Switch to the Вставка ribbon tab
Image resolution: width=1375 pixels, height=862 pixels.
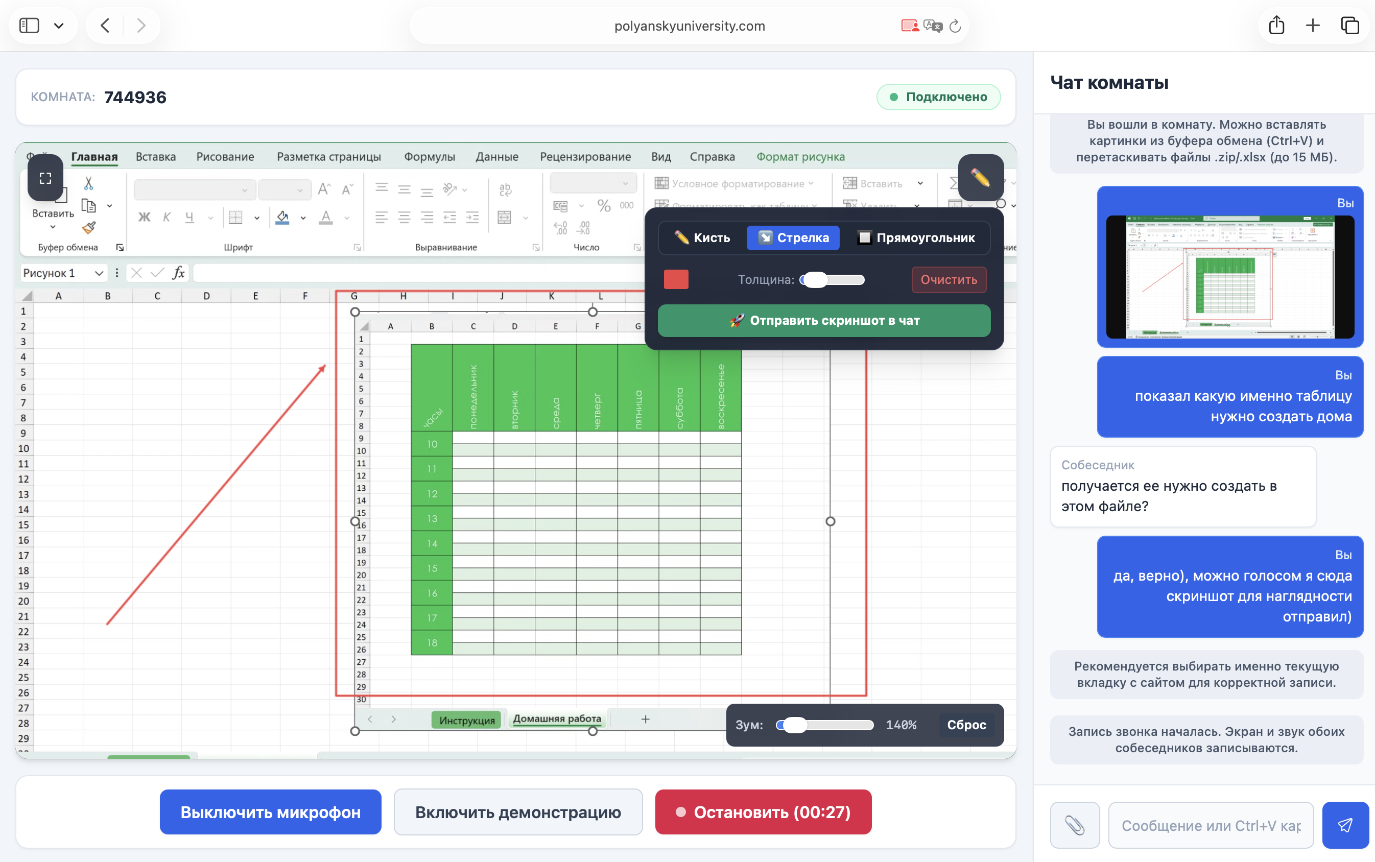pyautogui.click(x=156, y=157)
